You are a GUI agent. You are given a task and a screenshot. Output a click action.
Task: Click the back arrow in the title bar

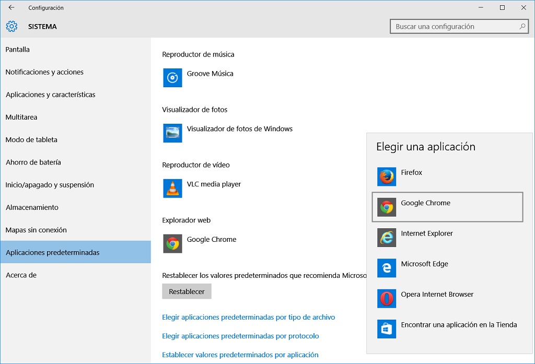tap(11, 7)
